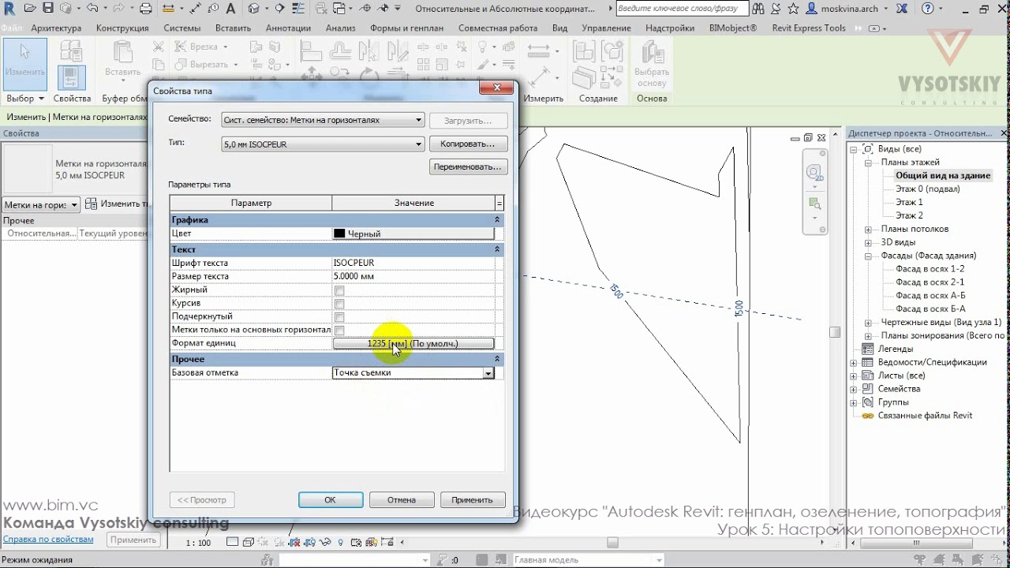
Task: Click the Open folder icon in quick access toolbar
Action: pos(30,9)
